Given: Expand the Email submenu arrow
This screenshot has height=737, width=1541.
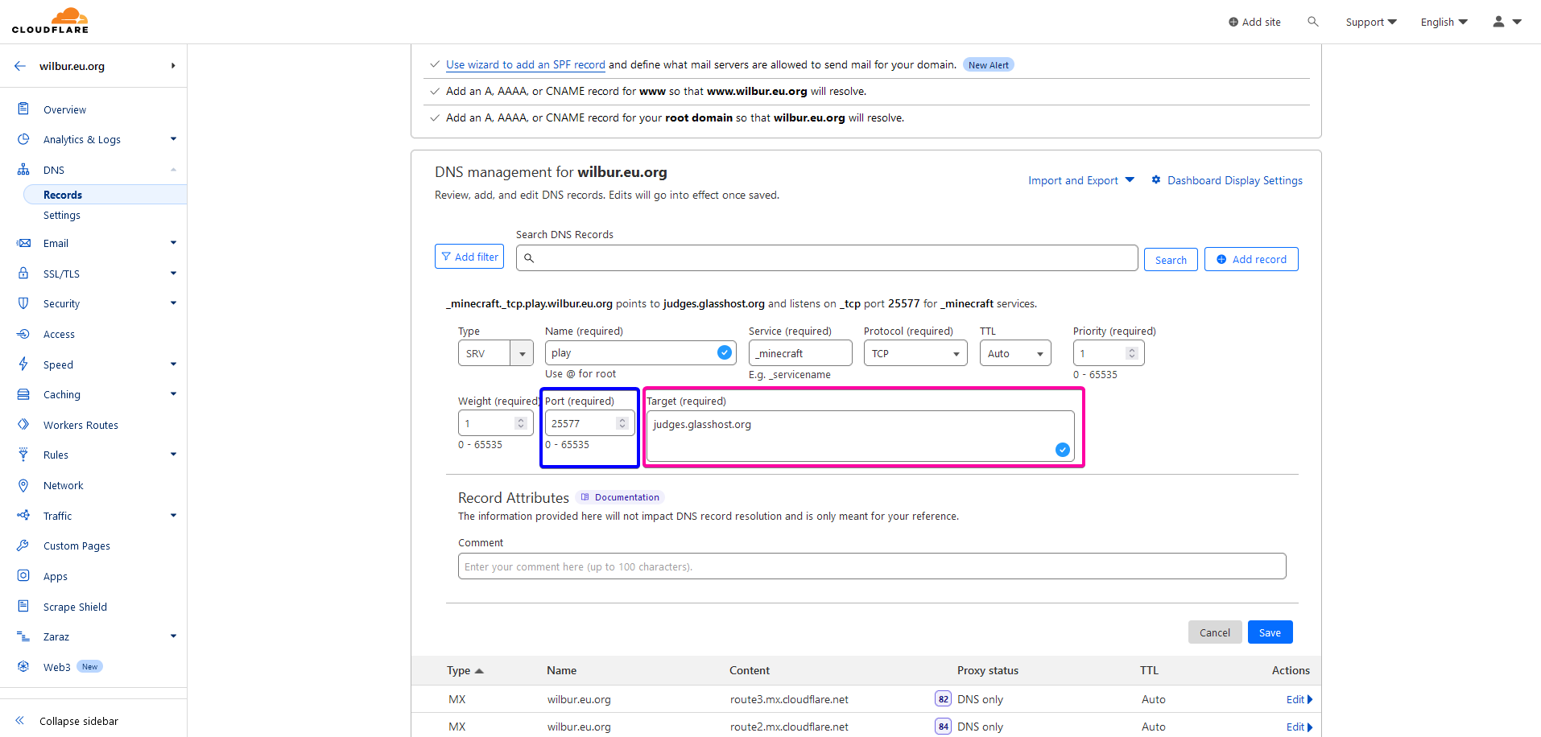Looking at the screenshot, I should click(173, 243).
